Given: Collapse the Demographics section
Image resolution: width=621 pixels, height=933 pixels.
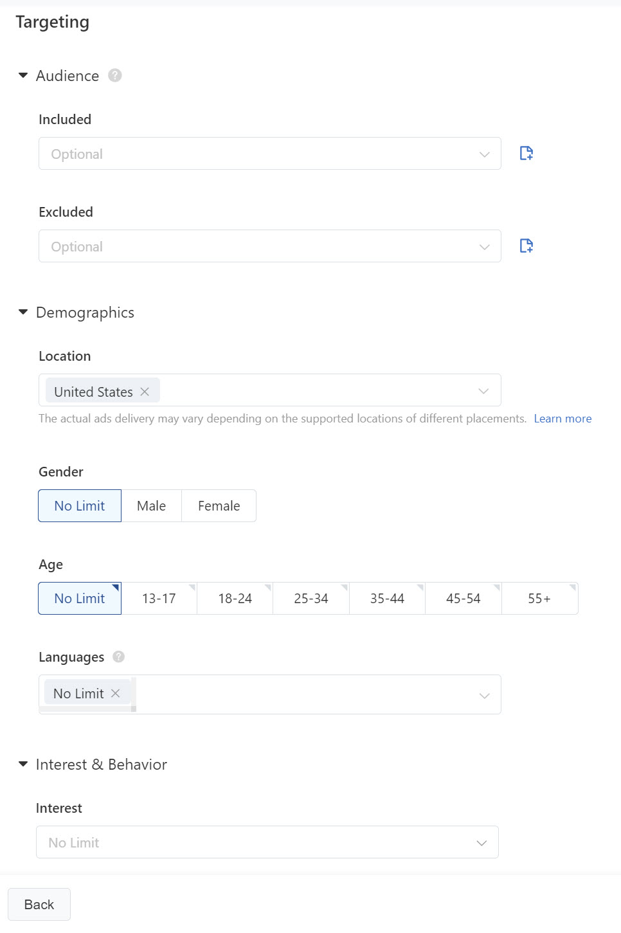Looking at the screenshot, I should (23, 313).
